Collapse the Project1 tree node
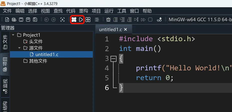Viewport: 232px width, 112px height. click(13, 35)
